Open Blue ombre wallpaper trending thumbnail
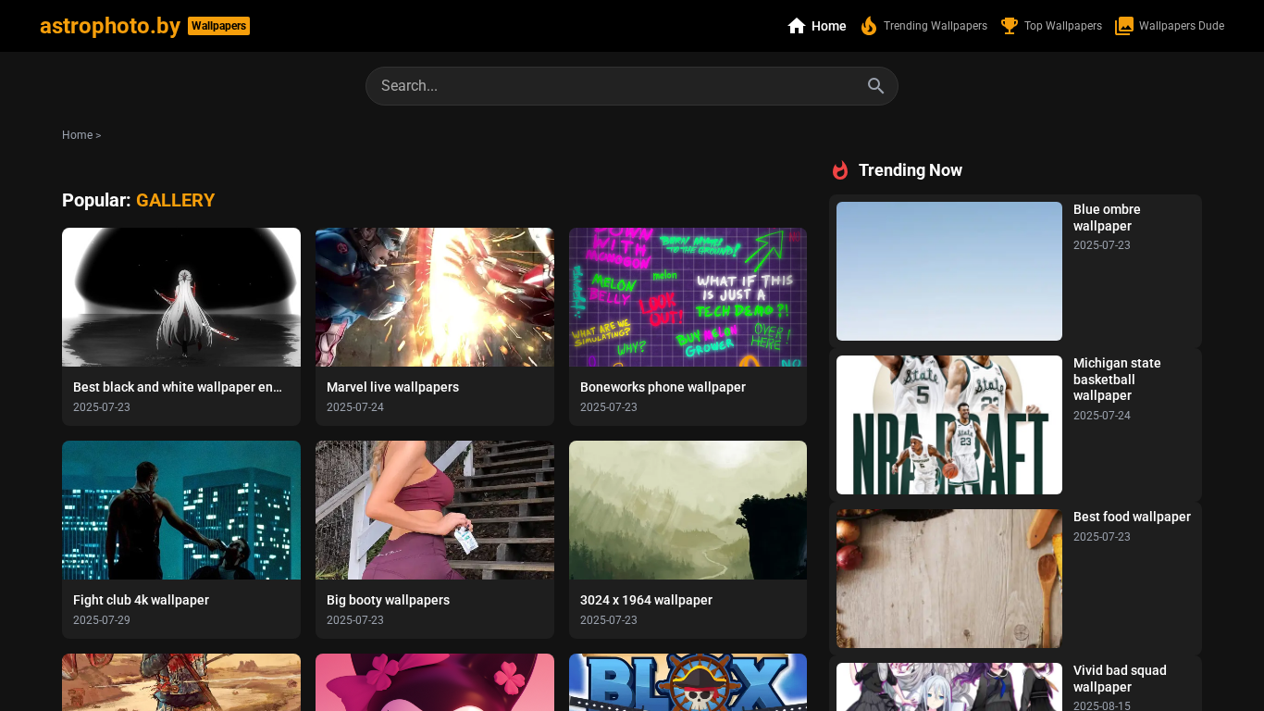 point(949,271)
